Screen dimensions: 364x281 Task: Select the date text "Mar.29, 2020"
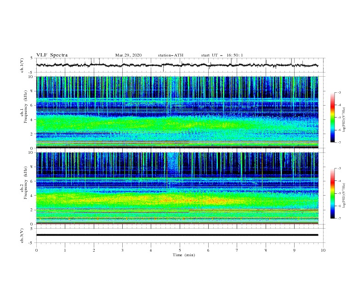[x=128, y=55]
